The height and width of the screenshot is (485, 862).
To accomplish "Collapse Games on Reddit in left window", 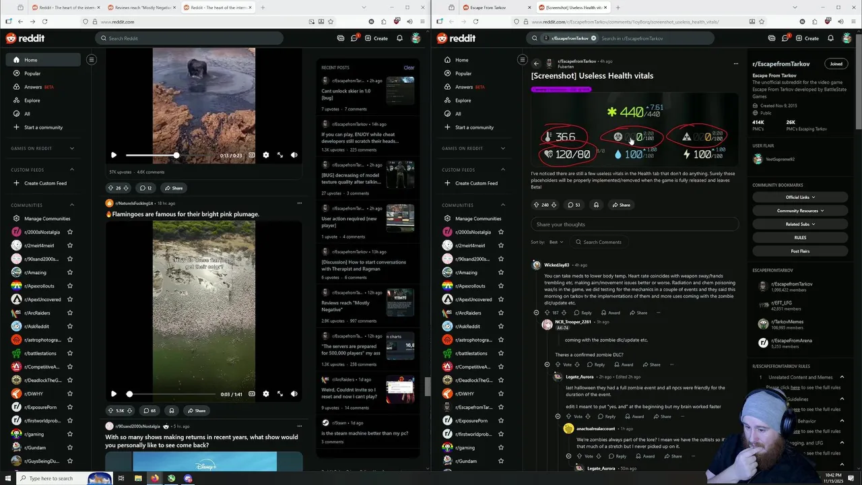I will (72, 148).
